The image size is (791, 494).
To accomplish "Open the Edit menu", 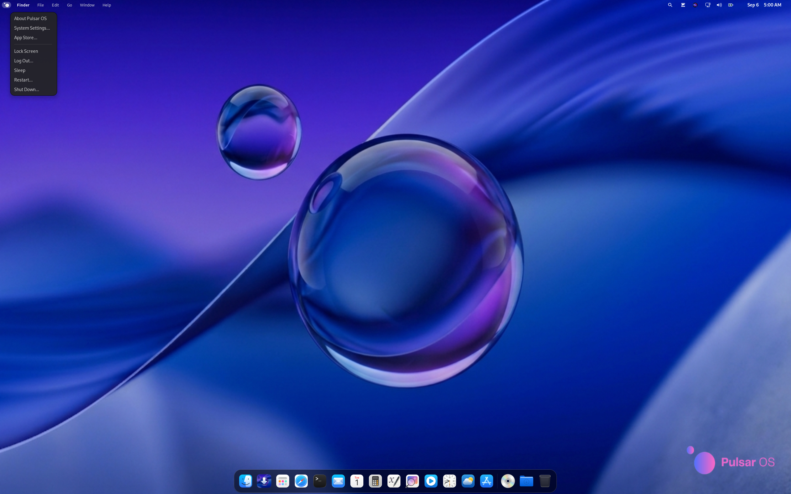I will click(x=55, y=5).
